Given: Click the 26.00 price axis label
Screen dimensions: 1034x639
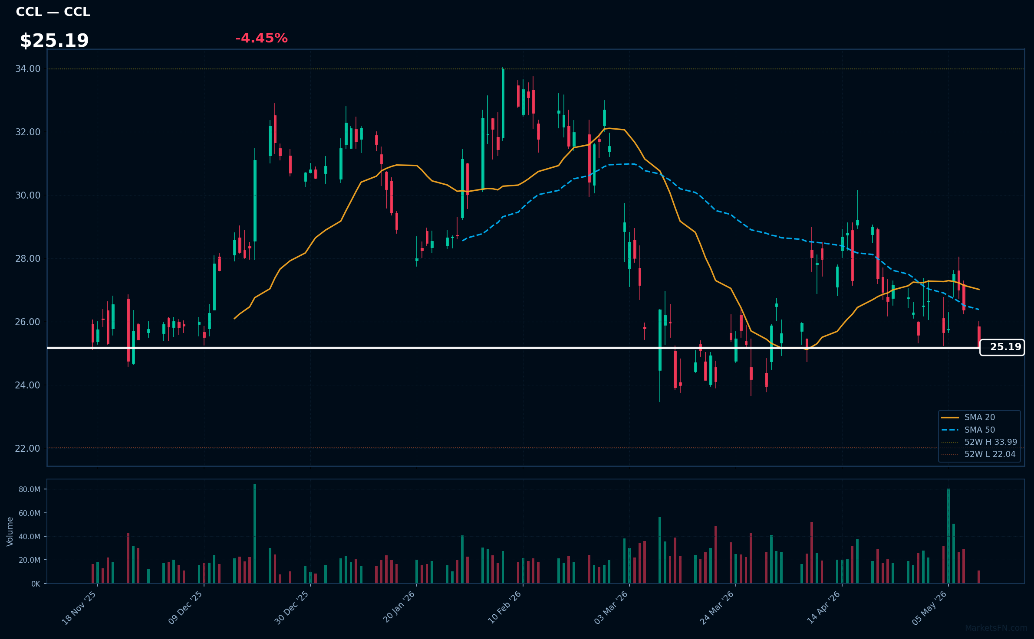Looking at the screenshot, I should tap(28, 322).
